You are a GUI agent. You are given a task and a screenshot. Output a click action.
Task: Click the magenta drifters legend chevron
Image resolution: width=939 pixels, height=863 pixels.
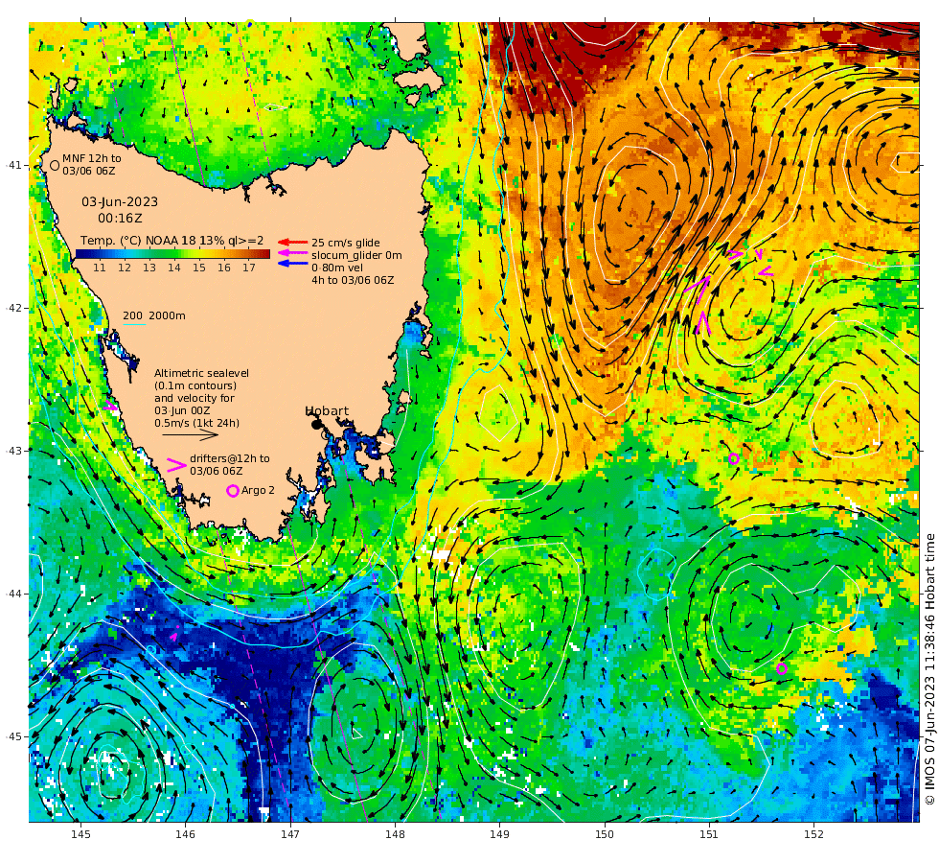[176, 464]
